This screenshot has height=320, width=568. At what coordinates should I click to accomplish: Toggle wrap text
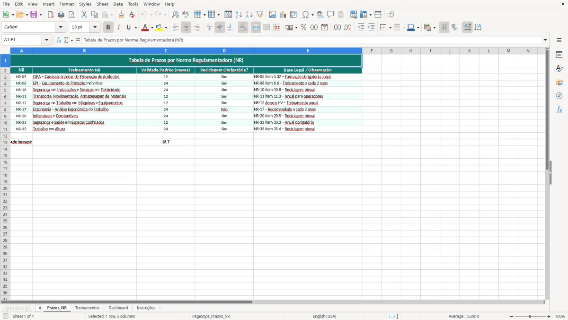pyautogui.click(x=243, y=27)
